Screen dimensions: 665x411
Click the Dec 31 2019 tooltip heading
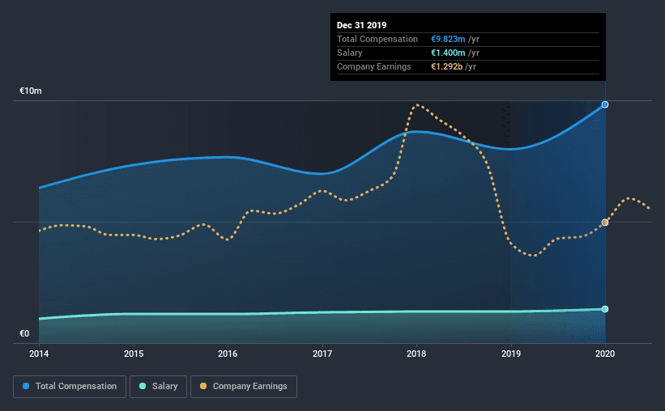[x=362, y=25]
